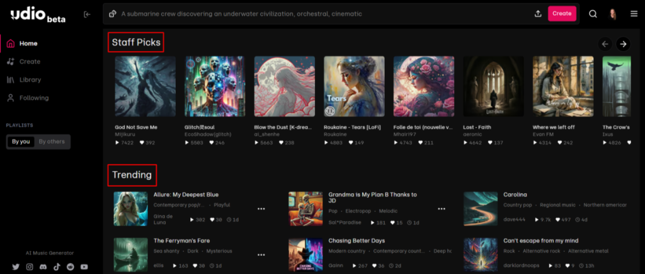Image resolution: width=645 pixels, height=274 pixels.
Task: Click the dice randomize prompt icon
Action: click(112, 14)
